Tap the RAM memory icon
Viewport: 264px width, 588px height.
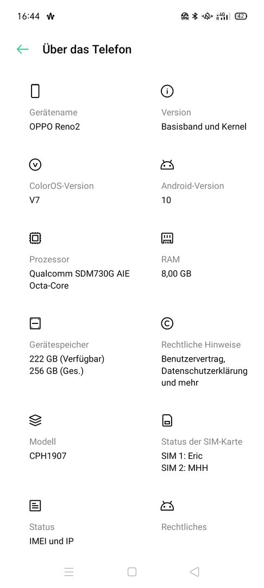(167, 238)
